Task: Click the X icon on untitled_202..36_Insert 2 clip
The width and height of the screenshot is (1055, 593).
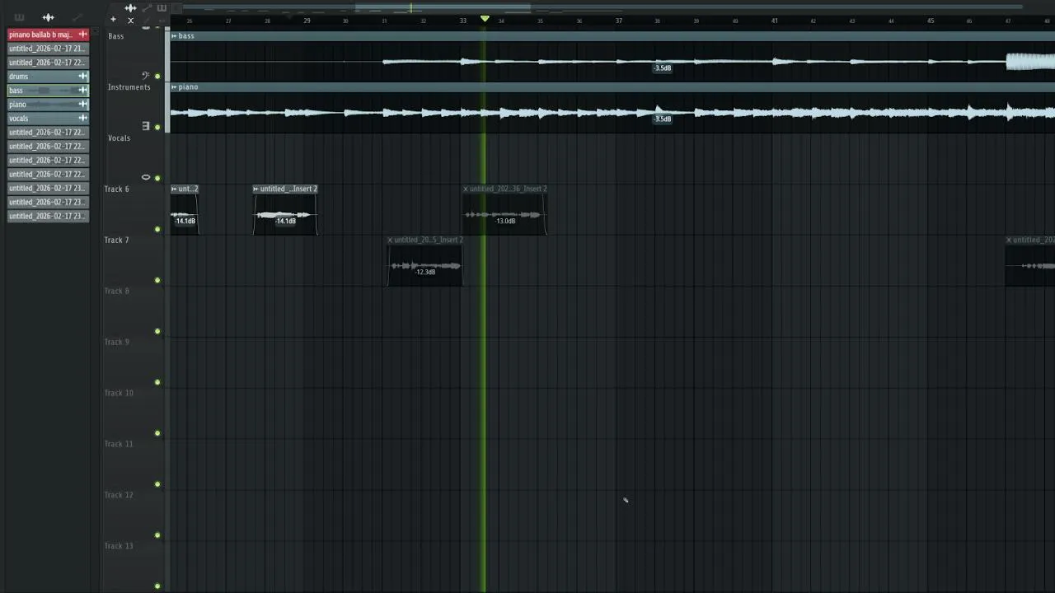Action: (466, 189)
